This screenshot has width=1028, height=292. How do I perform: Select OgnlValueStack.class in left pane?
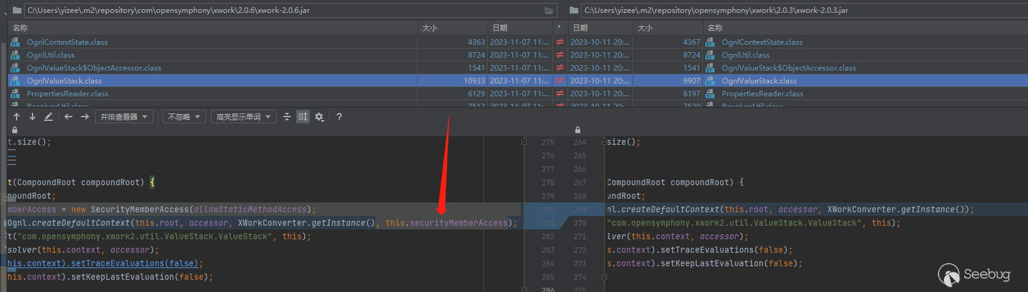[x=64, y=81]
